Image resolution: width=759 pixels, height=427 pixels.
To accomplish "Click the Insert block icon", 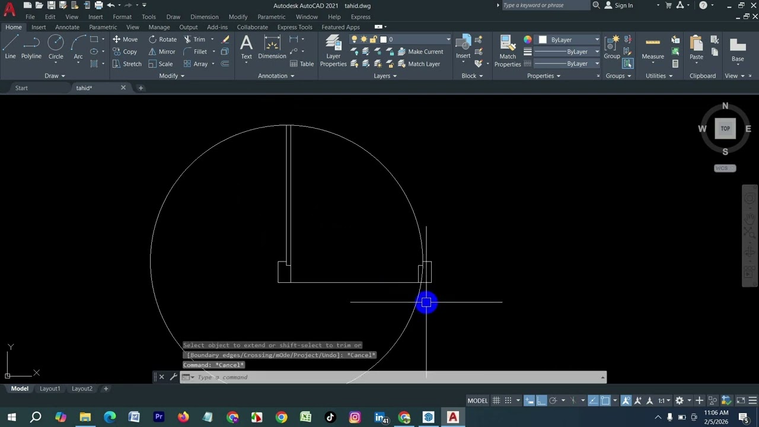I will click(x=463, y=47).
